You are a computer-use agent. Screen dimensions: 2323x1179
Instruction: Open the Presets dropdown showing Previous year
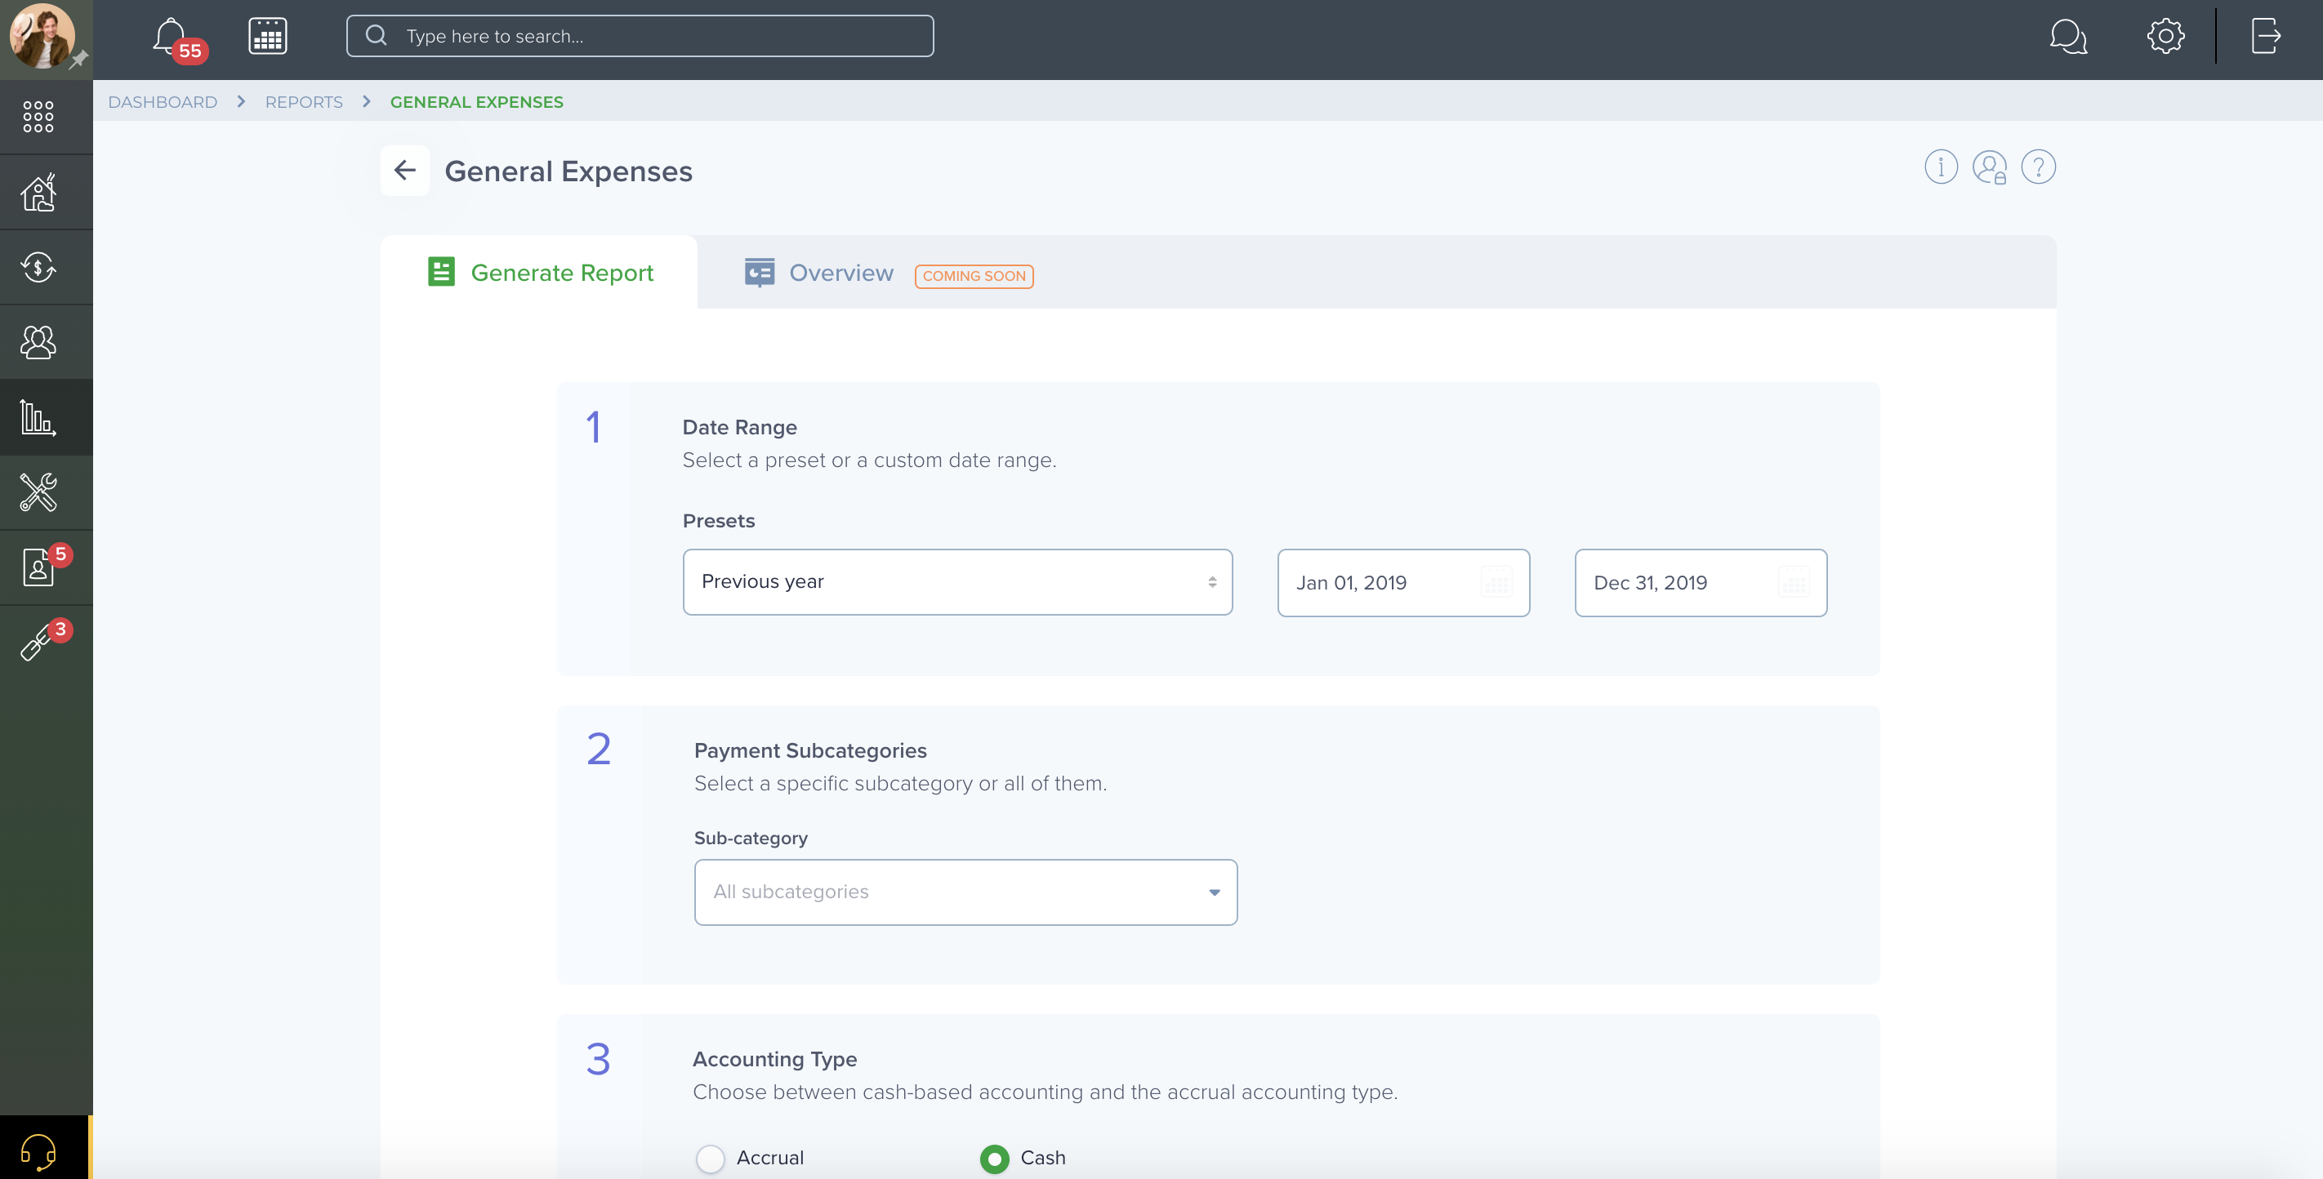pyautogui.click(x=957, y=582)
